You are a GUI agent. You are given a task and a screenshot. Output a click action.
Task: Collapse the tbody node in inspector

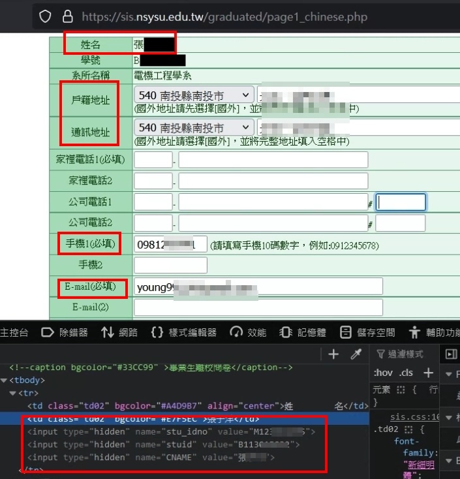[x=4, y=380]
